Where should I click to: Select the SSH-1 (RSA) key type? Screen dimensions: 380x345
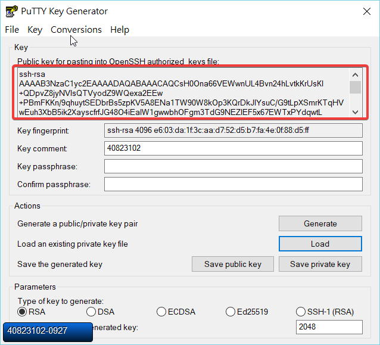click(x=325, y=312)
